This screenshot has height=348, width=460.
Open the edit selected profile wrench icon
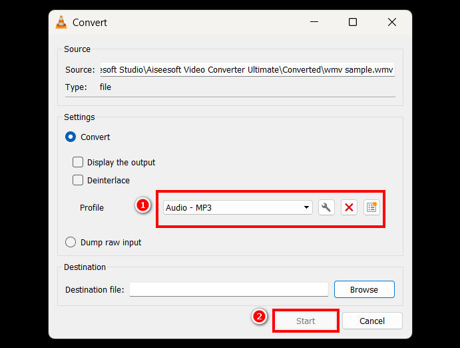pyautogui.click(x=326, y=207)
